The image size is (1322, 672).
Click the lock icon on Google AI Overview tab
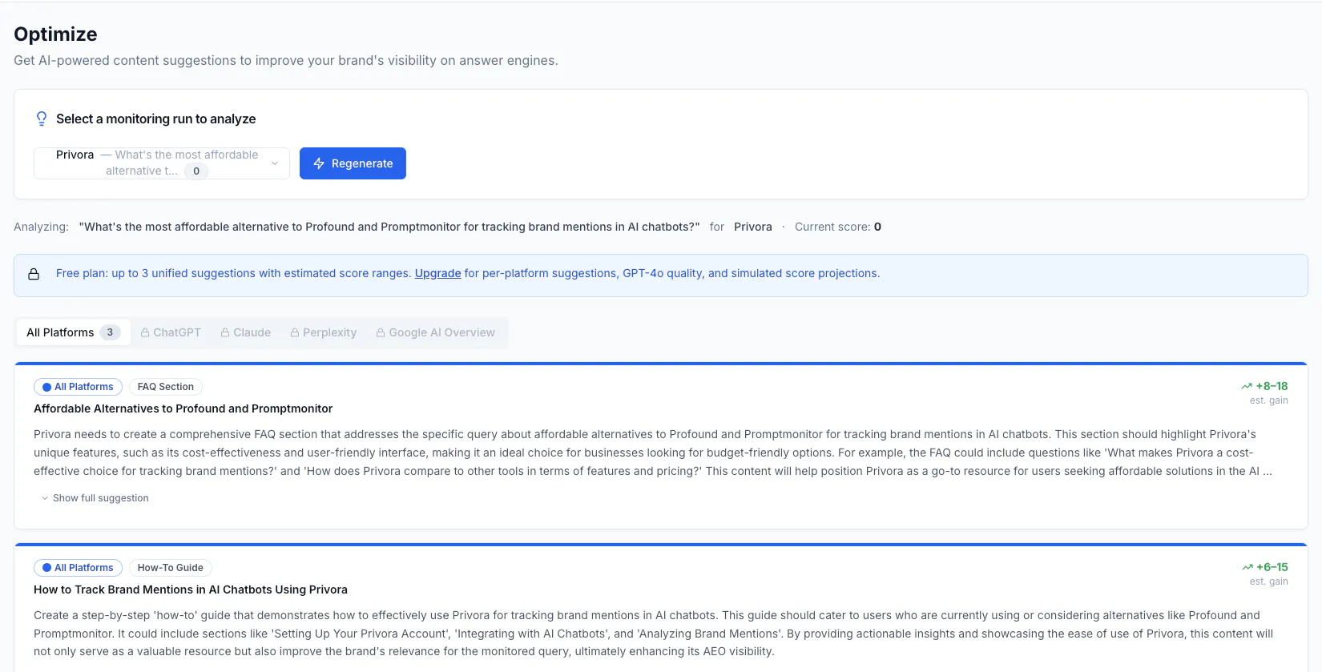coord(381,332)
